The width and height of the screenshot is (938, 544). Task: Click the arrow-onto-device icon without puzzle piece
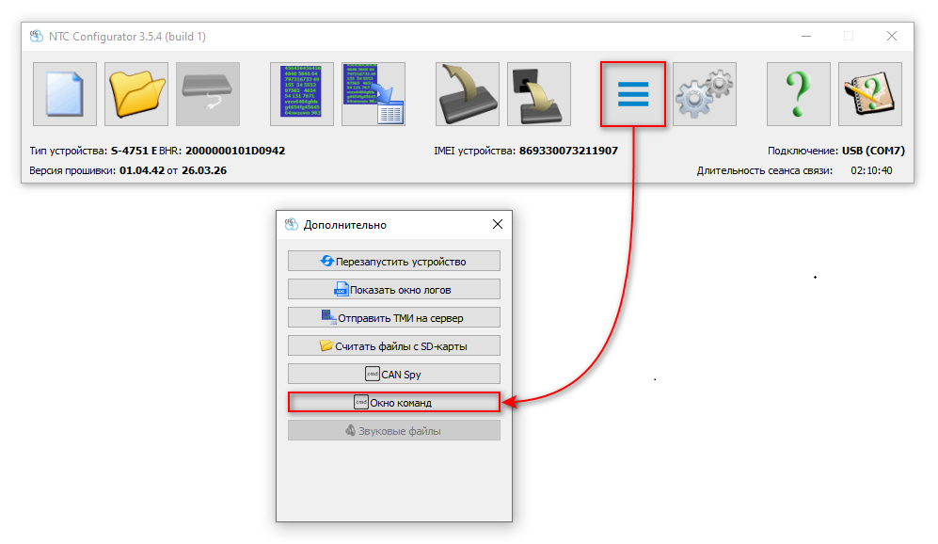point(468,94)
